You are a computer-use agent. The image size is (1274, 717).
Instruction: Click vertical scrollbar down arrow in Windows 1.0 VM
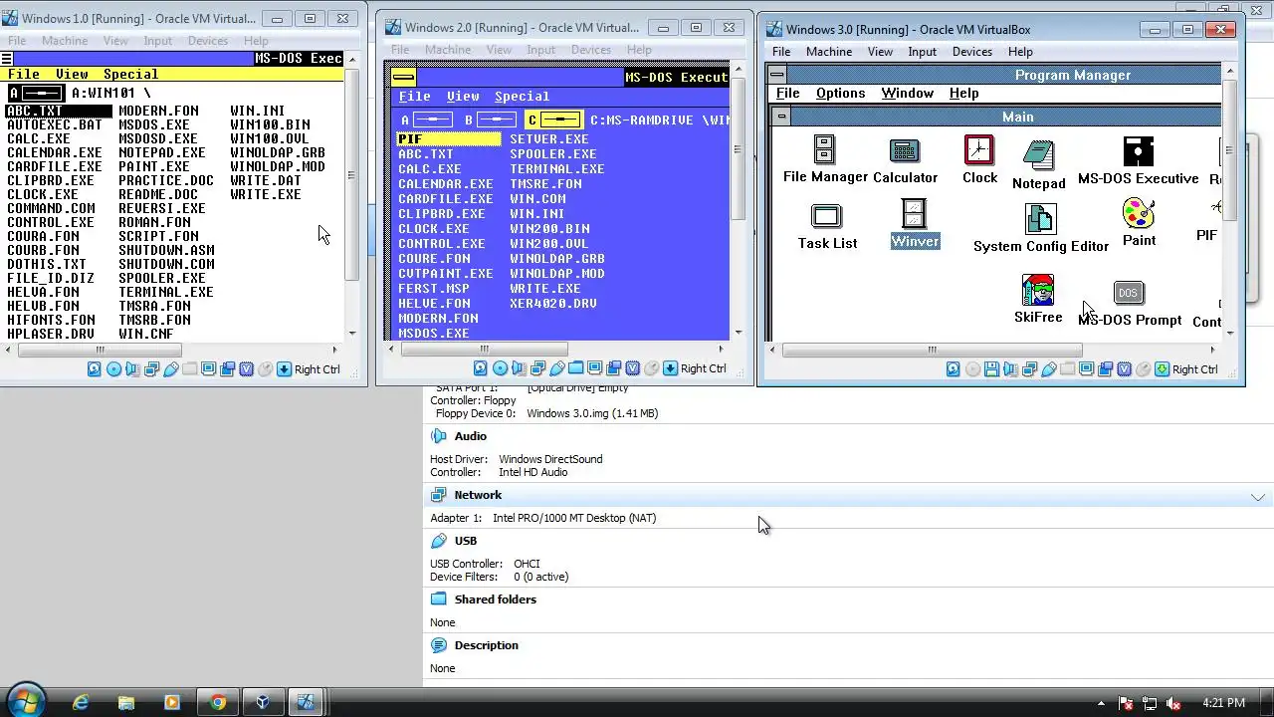coord(352,334)
